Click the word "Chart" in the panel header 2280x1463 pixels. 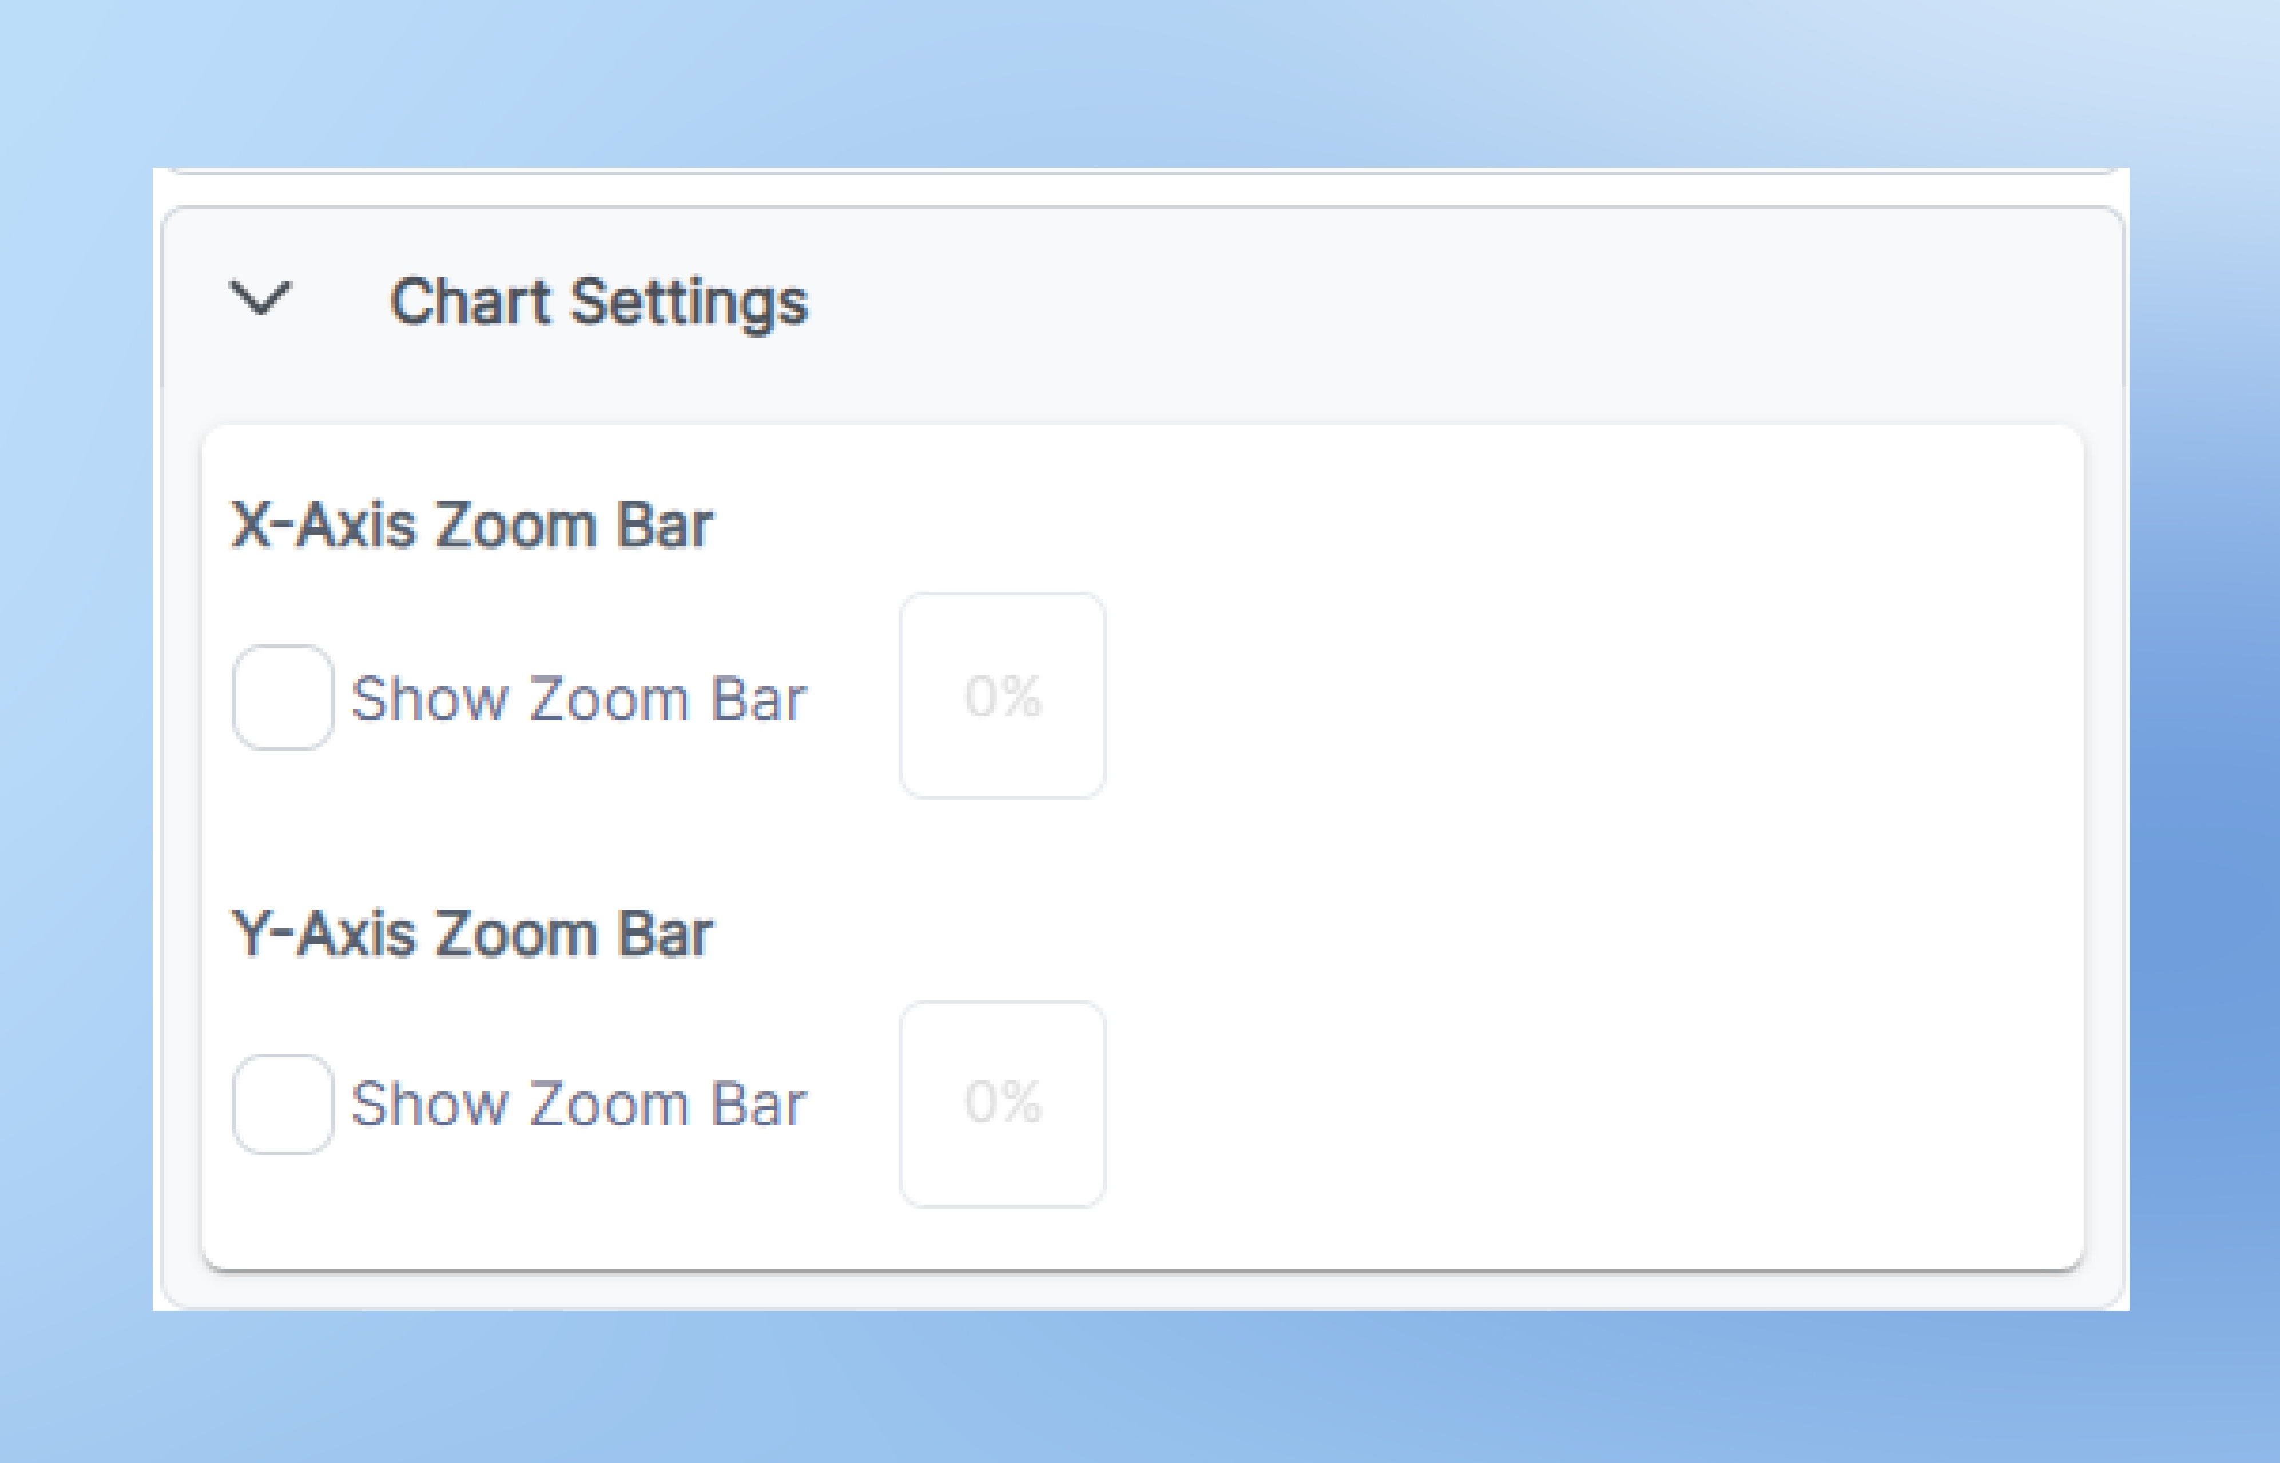point(470,302)
